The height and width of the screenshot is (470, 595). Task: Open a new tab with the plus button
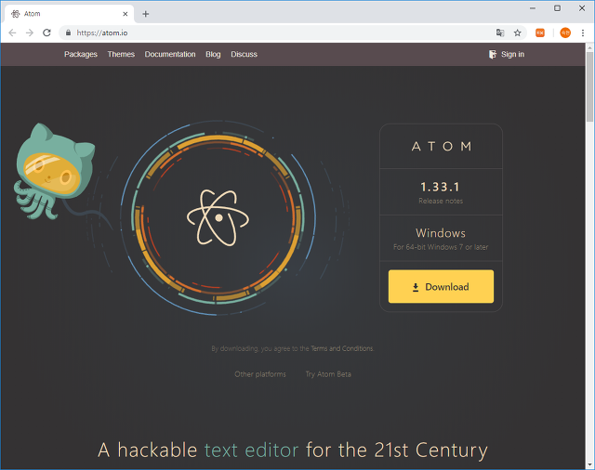146,14
